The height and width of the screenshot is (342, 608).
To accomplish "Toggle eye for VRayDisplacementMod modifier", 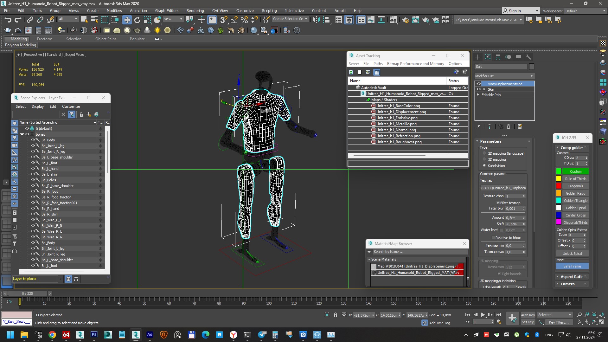I will point(479,84).
